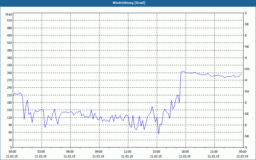Image resolution: width=256 pixels, height=160 pixels.
Task: Select the "N" compass label at 360 degrees
Action: [x=246, y=58]
